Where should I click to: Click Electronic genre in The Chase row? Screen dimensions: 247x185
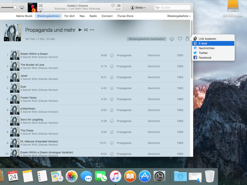(x=154, y=132)
